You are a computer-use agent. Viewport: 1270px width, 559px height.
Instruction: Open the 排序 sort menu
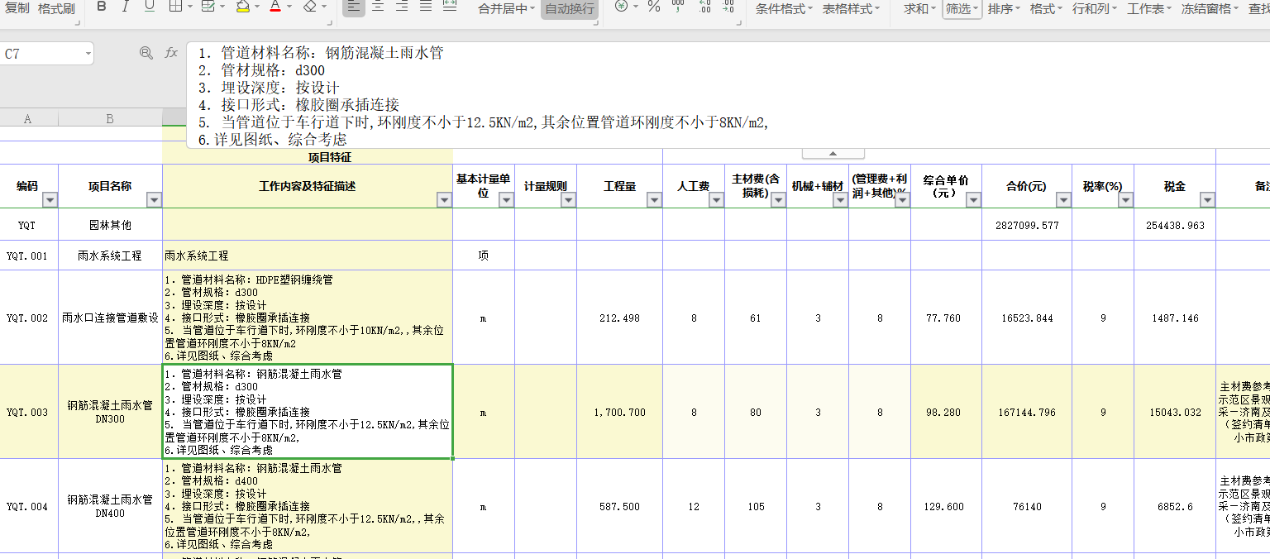pyautogui.click(x=1004, y=9)
